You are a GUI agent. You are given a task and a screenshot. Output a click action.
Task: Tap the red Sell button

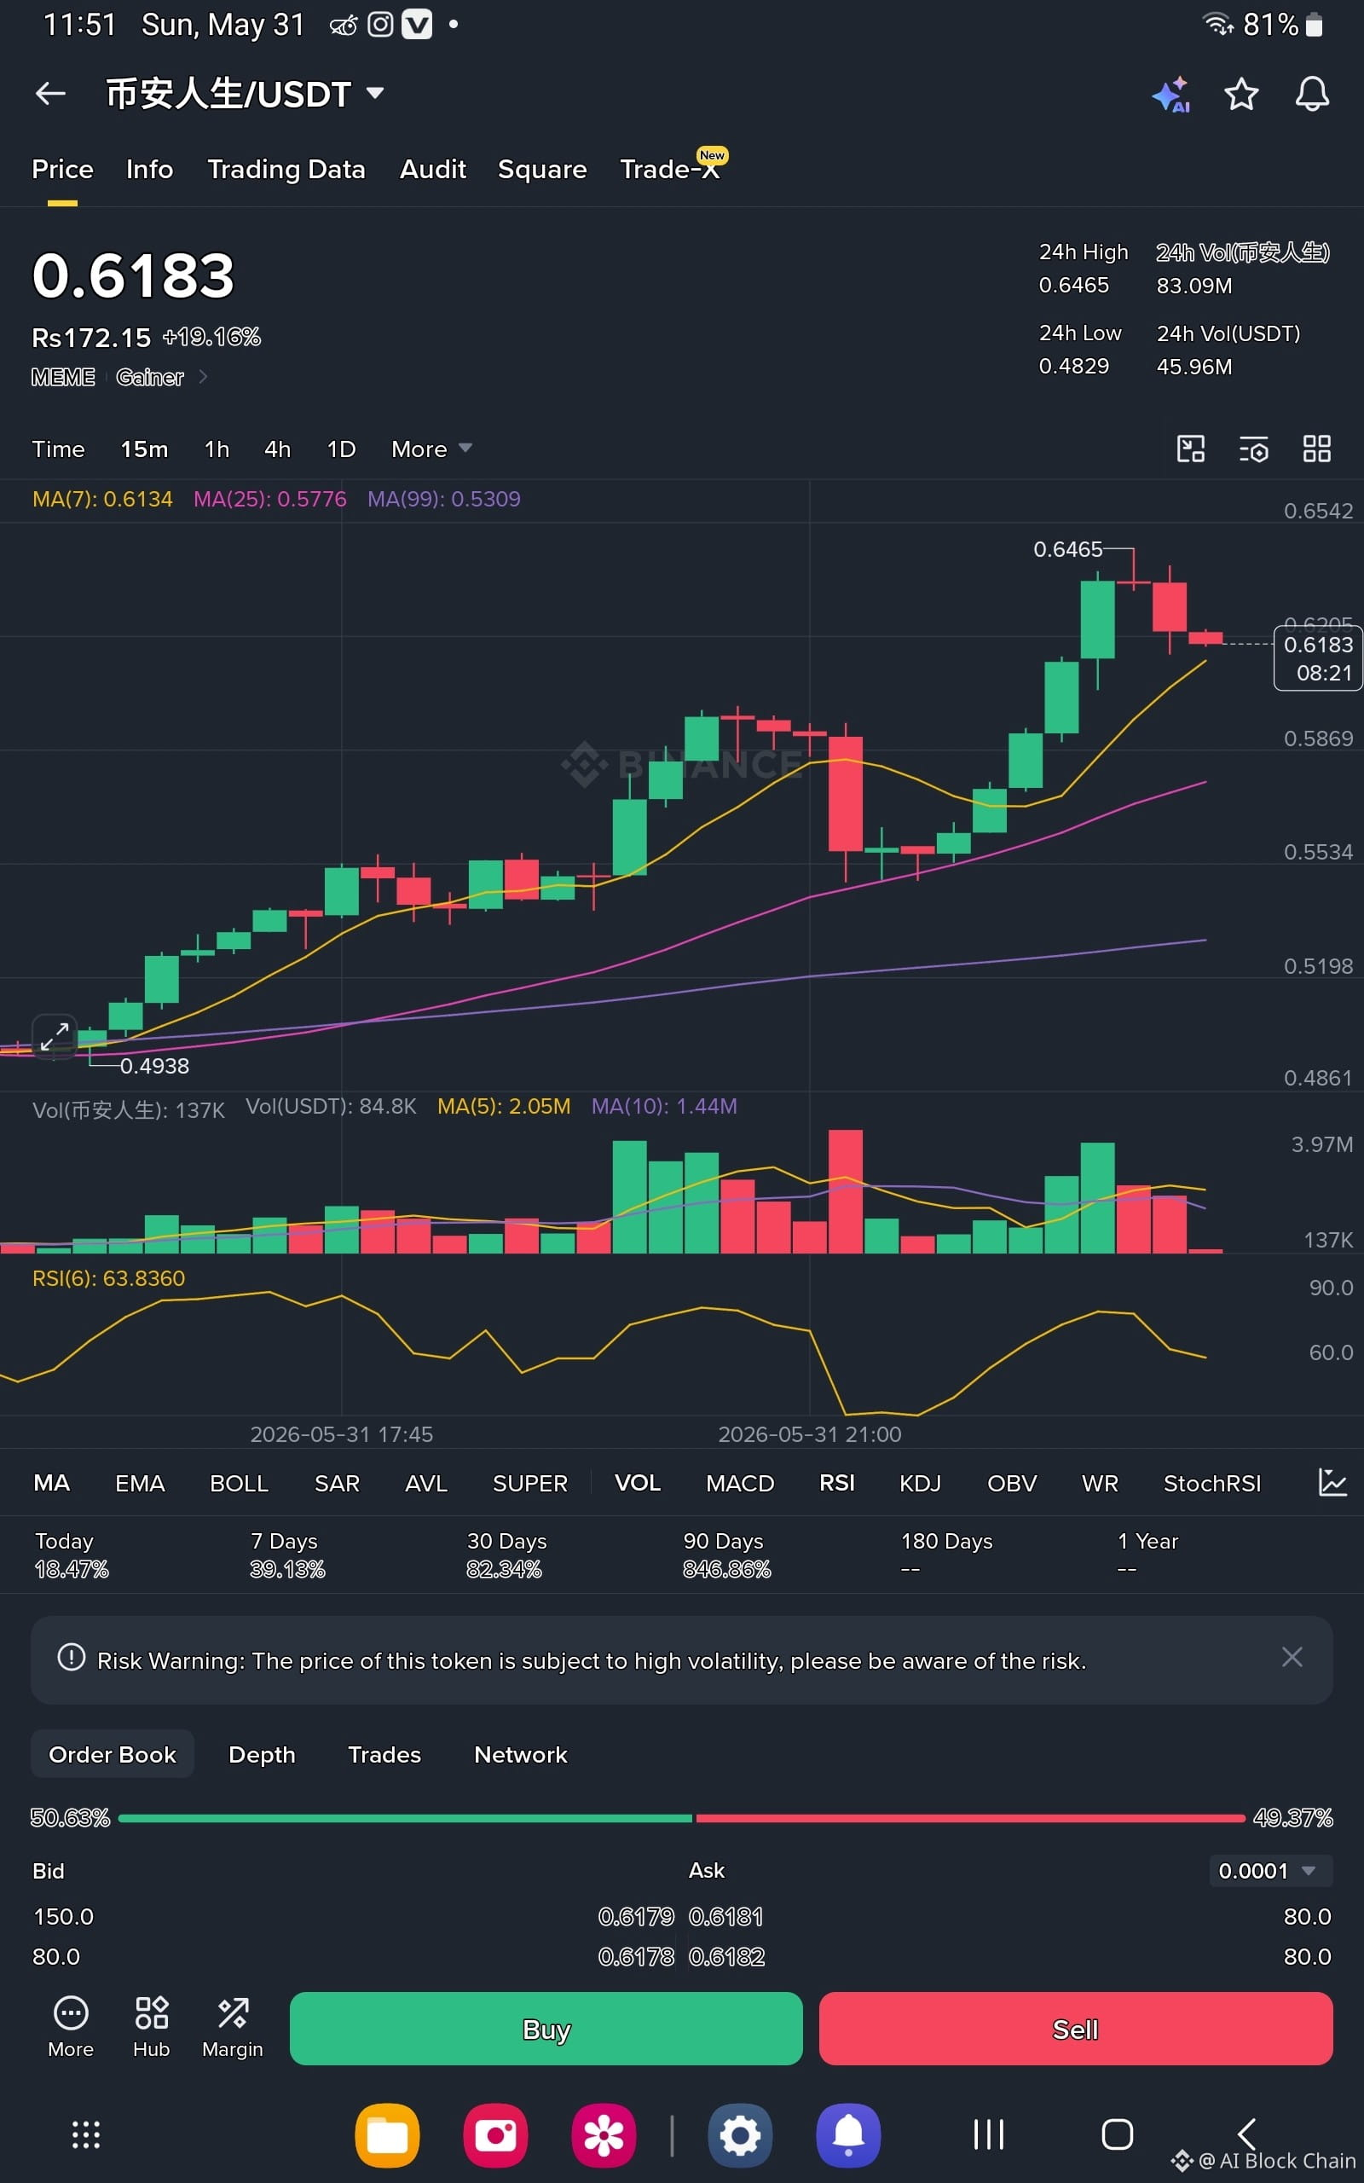click(1075, 2029)
